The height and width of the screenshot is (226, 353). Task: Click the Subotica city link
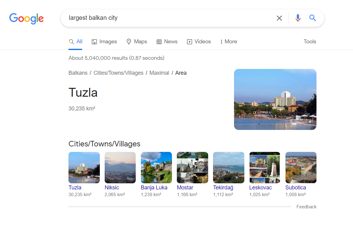295,188
